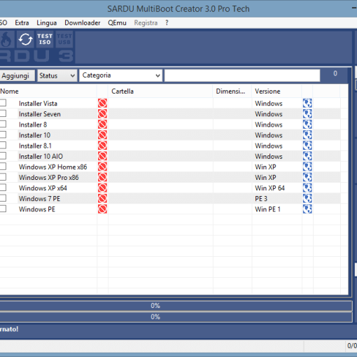
Task: Click red status icon for Installer 8.1
Action: click(102, 146)
